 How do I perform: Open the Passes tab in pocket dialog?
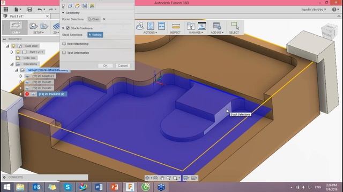click(85, 6)
